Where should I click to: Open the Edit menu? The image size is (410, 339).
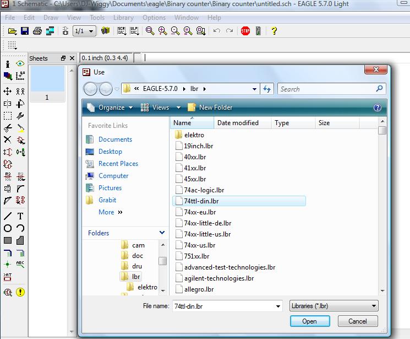point(29,18)
